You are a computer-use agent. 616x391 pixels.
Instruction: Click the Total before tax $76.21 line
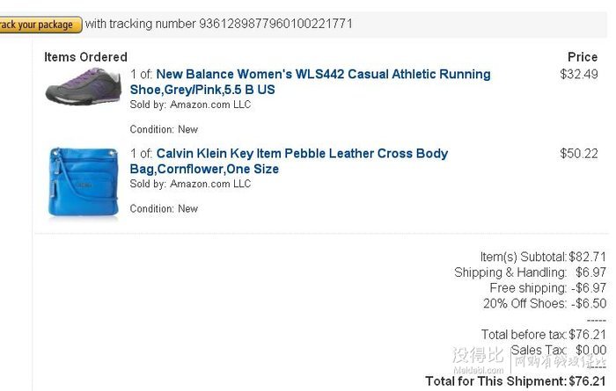[x=544, y=335]
